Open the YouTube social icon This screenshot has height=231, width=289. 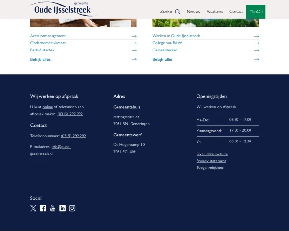click(53, 208)
